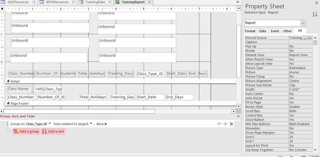320x157 pixels.
Task: Open the Data tab in Property Sheet
Action: [x=263, y=31]
